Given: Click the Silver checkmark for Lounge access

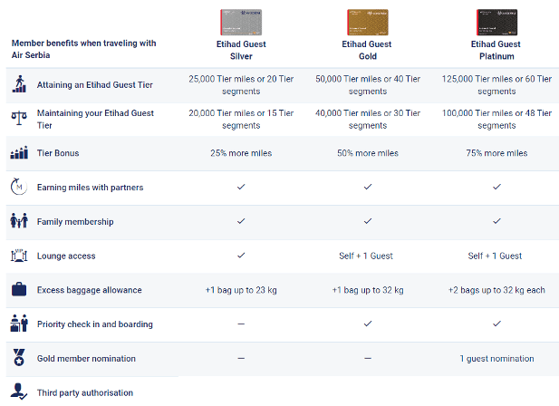Looking at the screenshot, I should pos(241,256).
